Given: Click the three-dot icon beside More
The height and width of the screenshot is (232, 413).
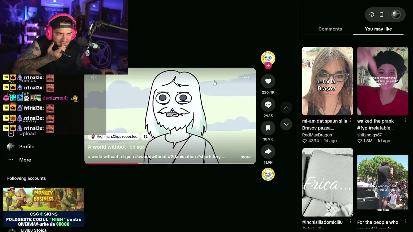Looking at the screenshot, I should (11, 159).
